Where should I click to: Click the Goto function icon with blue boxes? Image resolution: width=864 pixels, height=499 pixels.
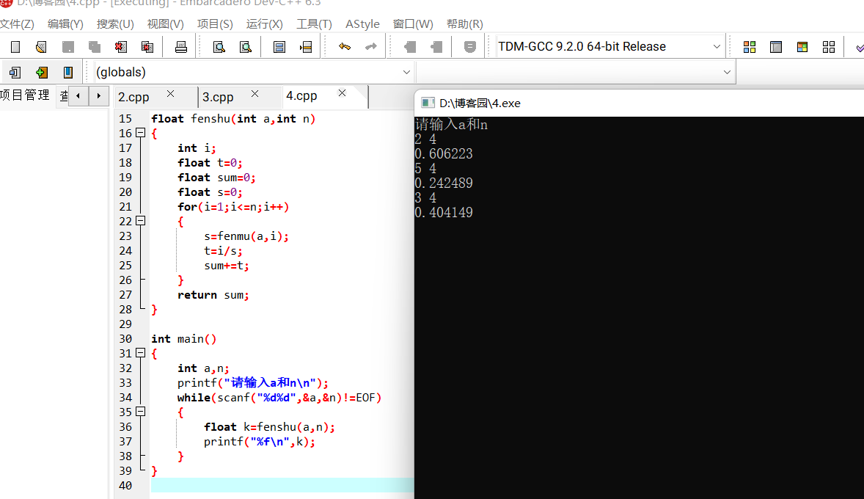[x=279, y=47]
